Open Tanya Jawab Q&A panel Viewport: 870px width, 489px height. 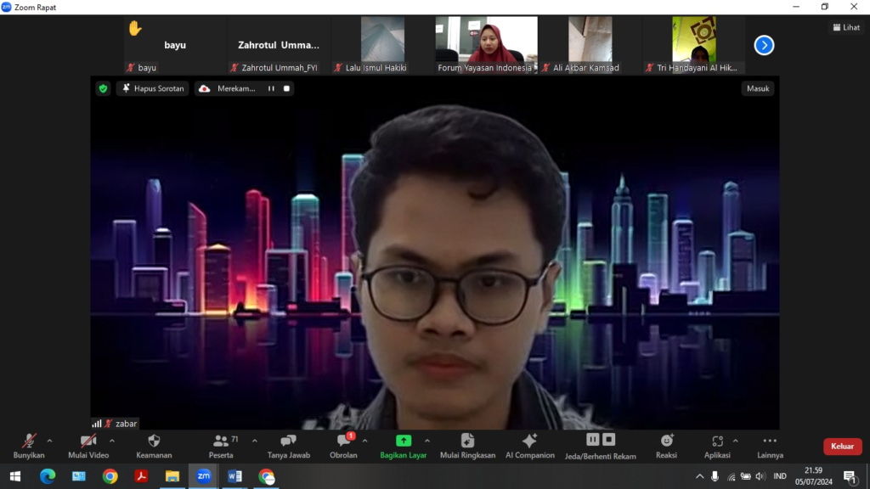(x=289, y=447)
